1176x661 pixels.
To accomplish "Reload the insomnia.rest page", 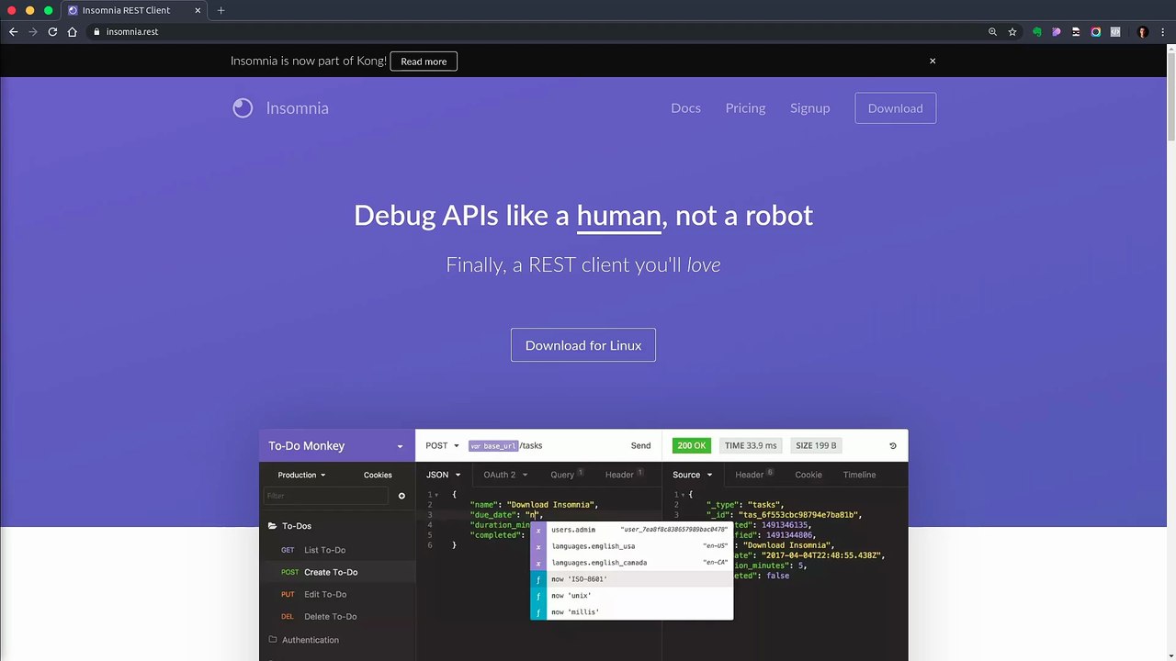I will (52, 31).
